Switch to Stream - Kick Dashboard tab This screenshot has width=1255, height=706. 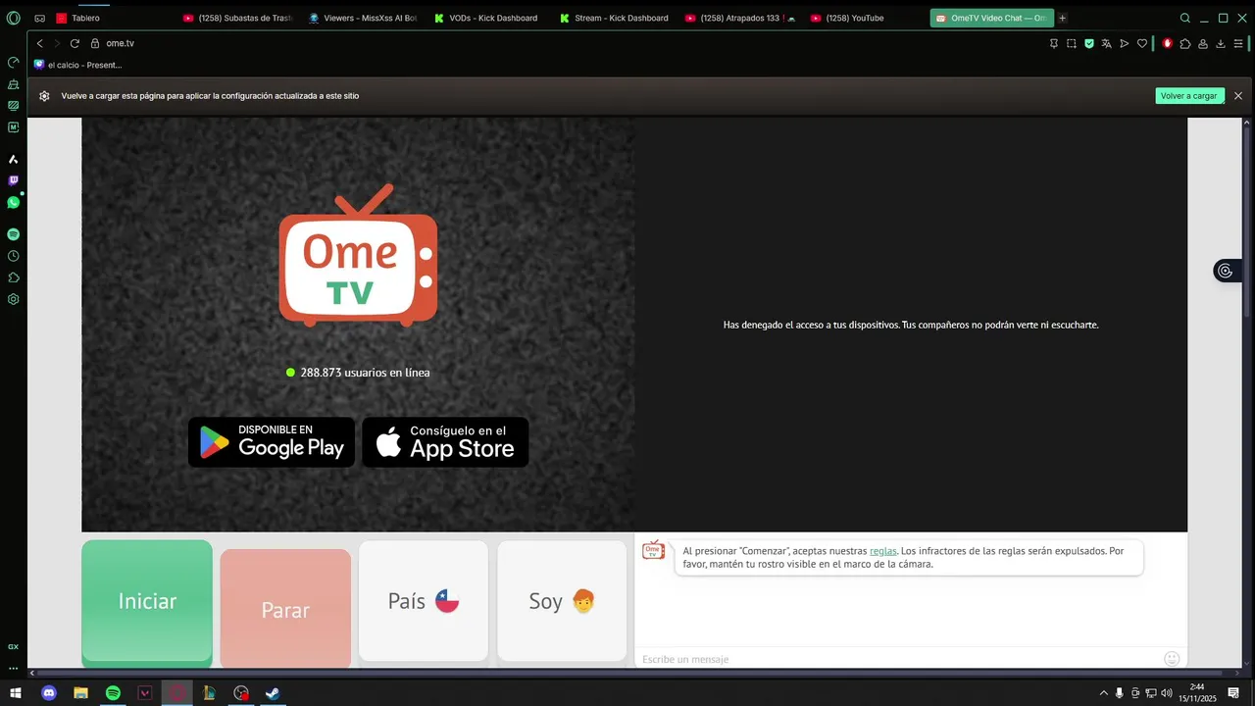613,18
